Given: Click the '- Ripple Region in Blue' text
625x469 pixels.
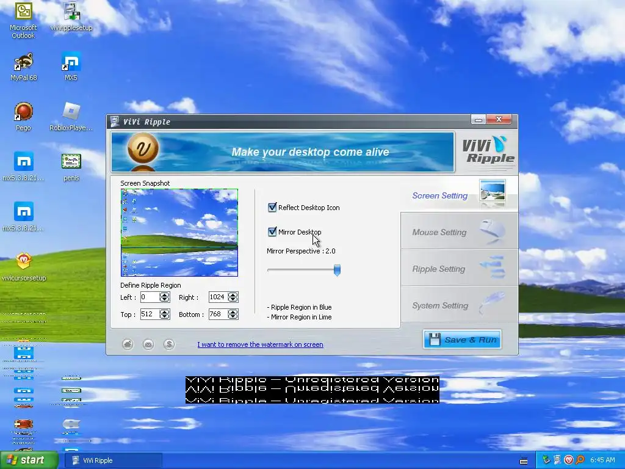Looking at the screenshot, I should pyautogui.click(x=299, y=307).
